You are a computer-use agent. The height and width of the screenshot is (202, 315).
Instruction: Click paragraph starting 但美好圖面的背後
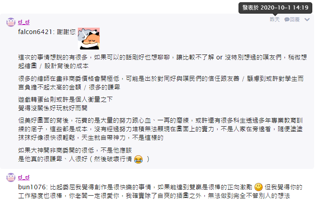(x=160, y=129)
